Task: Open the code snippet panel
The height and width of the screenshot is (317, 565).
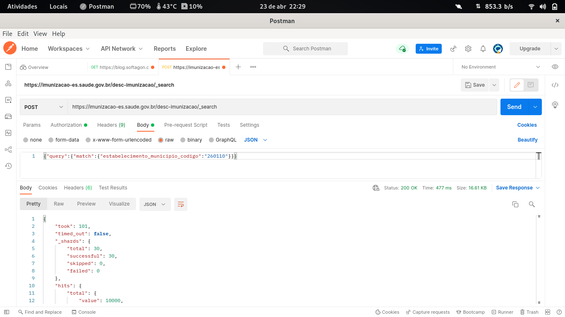Action: click(x=555, y=84)
